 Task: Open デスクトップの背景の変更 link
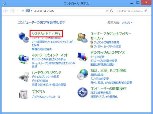click(x=104, y=60)
